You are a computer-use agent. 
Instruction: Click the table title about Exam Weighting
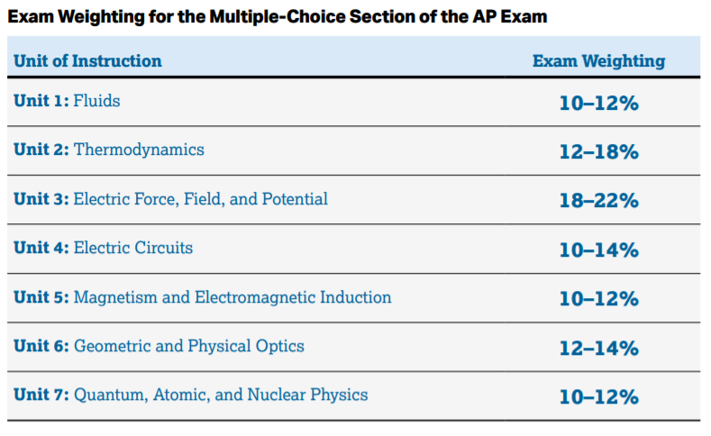[278, 17]
